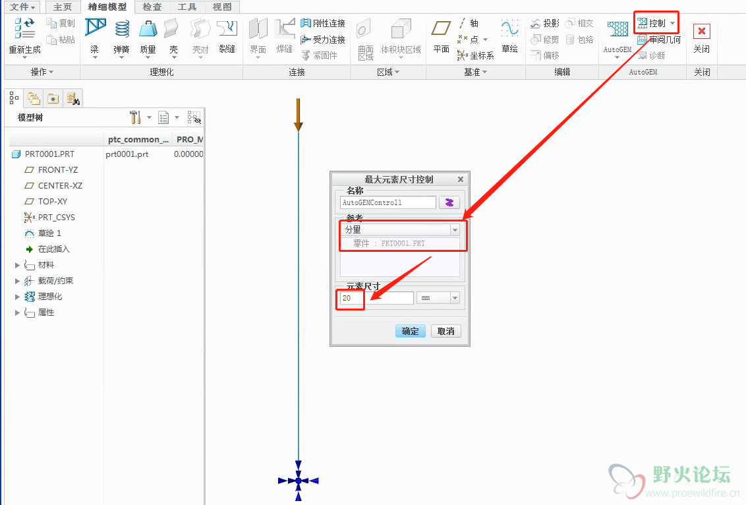This screenshot has height=505, width=746.
Task: Expand the 材料 tree node
Action: pyautogui.click(x=18, y=265)
